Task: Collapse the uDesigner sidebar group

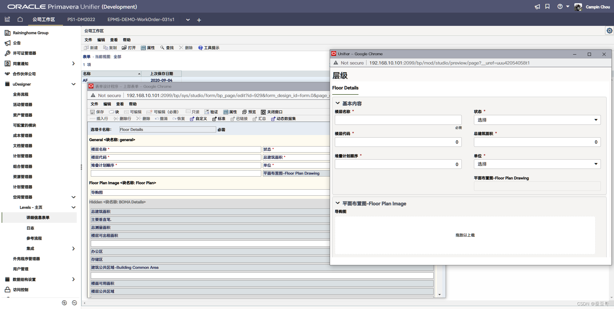Action: pyautogui.click(x=74, y=84)
